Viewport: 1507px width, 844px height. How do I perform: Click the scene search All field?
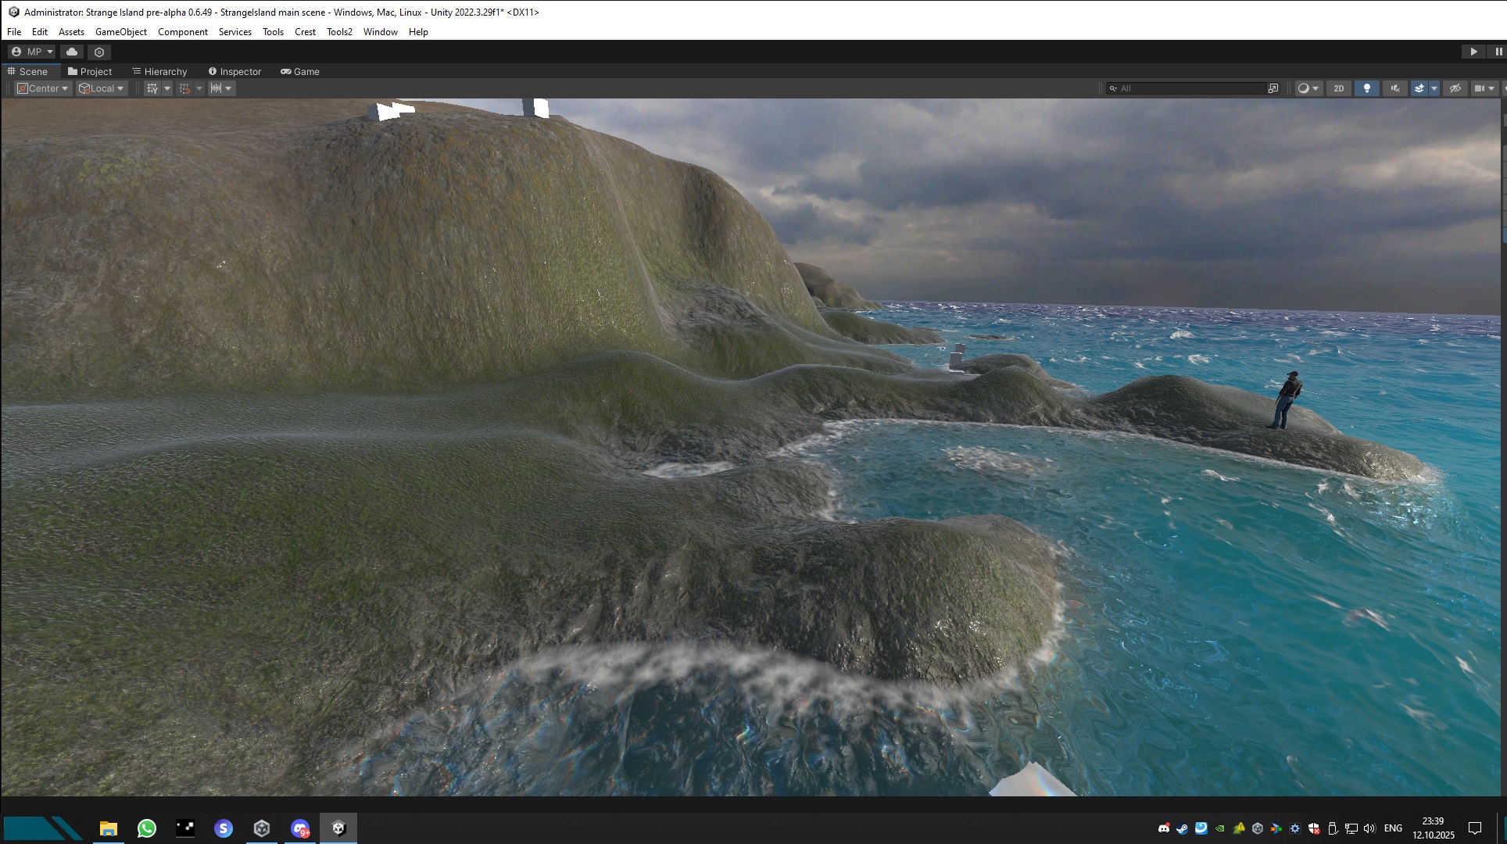click(x=1188, y=88)
